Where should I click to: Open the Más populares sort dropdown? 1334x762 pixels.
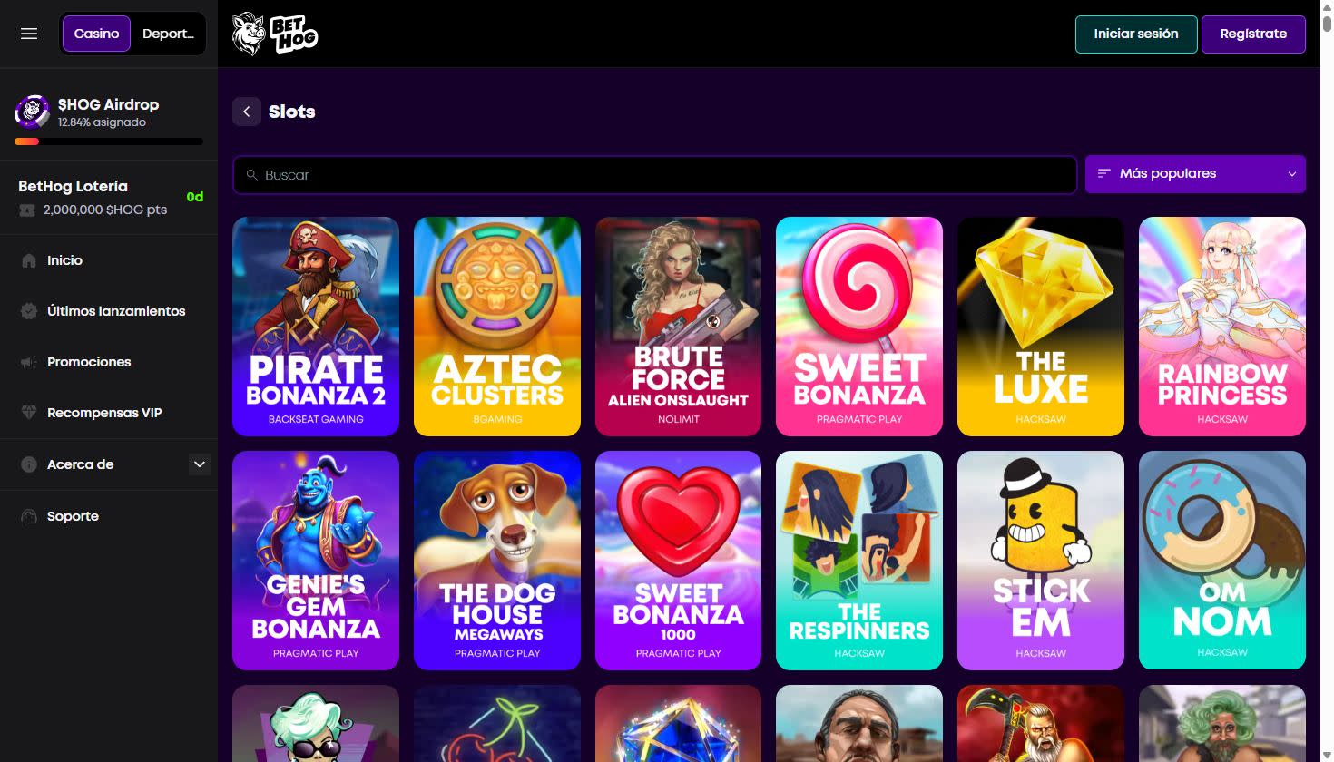1195,173
